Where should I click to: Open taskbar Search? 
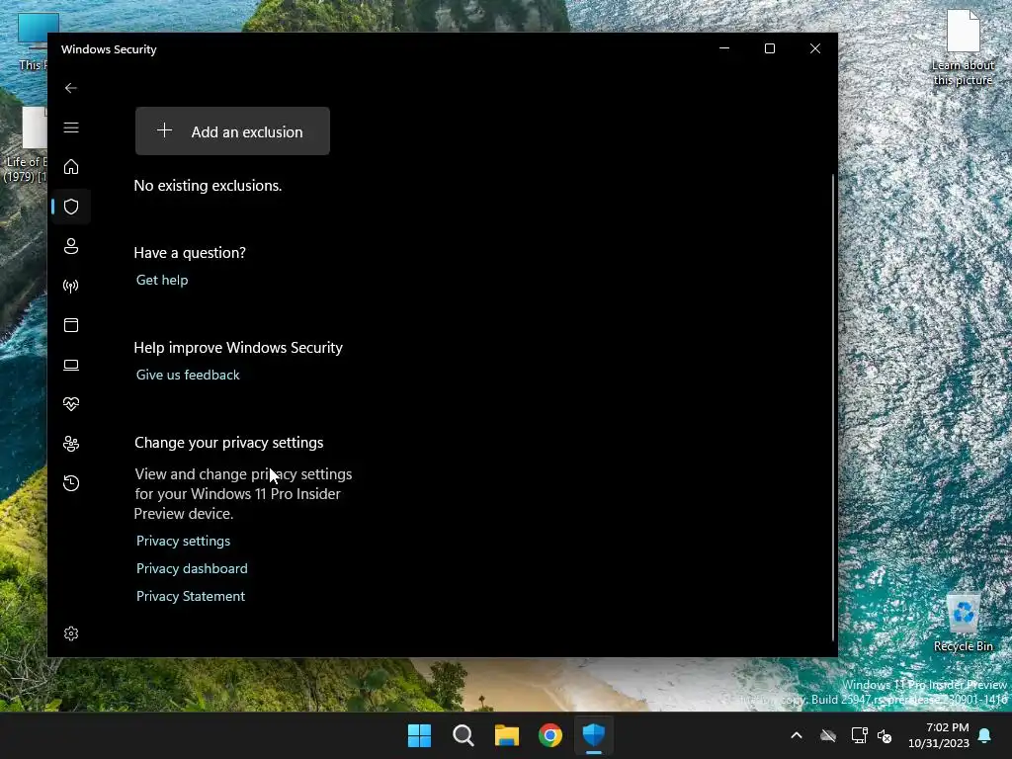[463, 735]
